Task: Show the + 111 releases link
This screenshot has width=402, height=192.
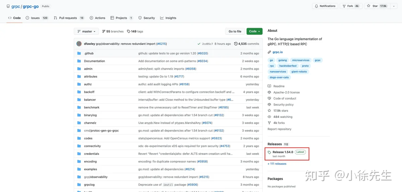Action: point(277,164)
